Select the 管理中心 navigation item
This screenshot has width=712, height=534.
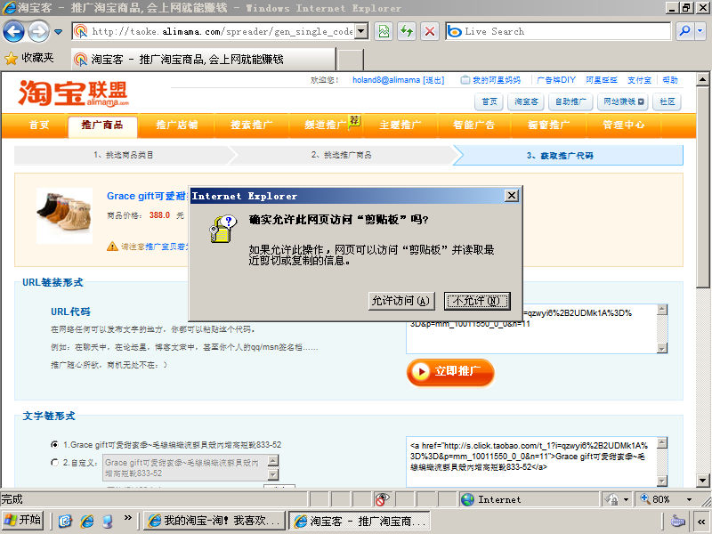click(624, 125)
